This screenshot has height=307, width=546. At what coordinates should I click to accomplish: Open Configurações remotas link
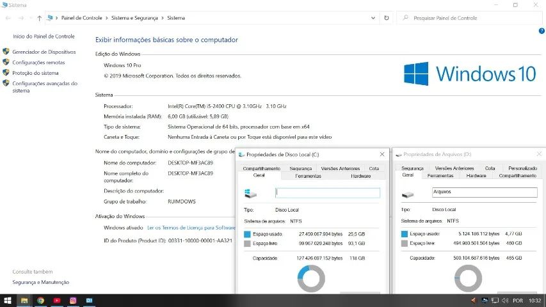click(x=38, y=62)
